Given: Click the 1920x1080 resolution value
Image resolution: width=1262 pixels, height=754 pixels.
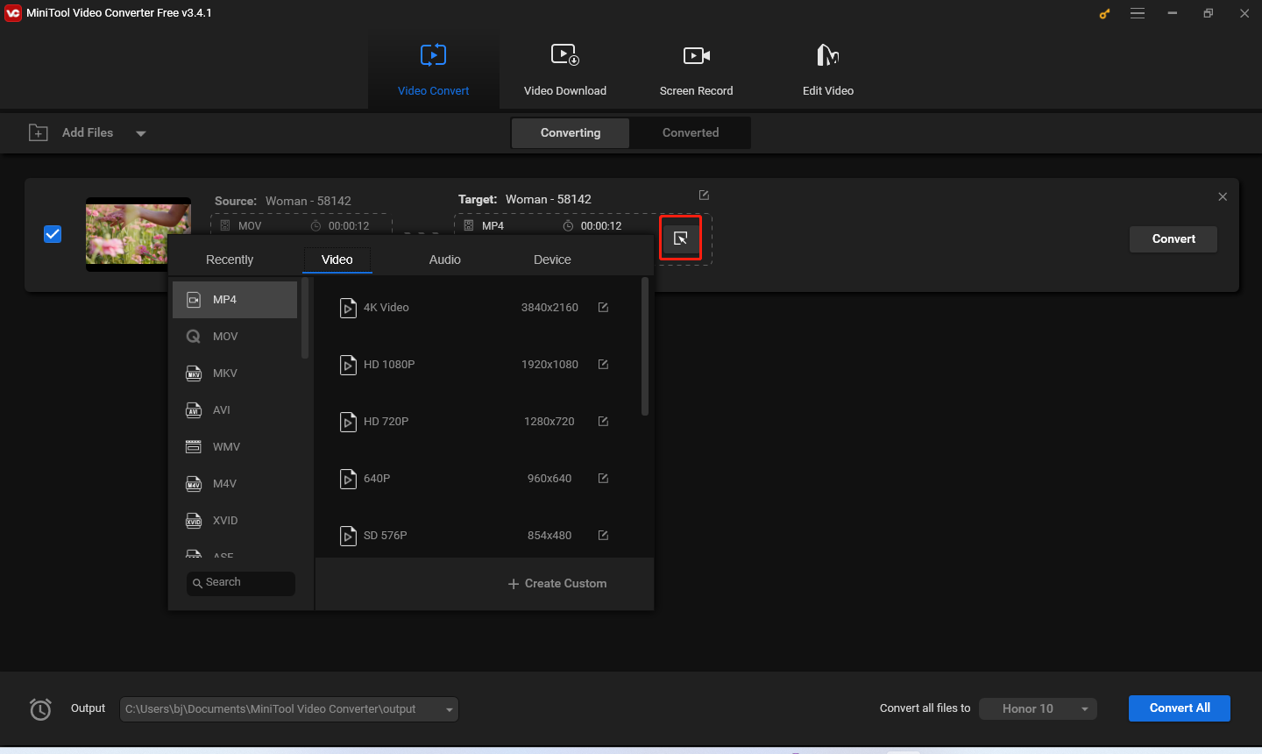Looking at the screenshot, I should 549,365.
